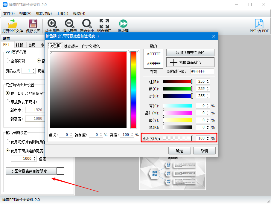Close the color picker dialog
The height and width of the screenshot is (204, 271).
point(214,36)
